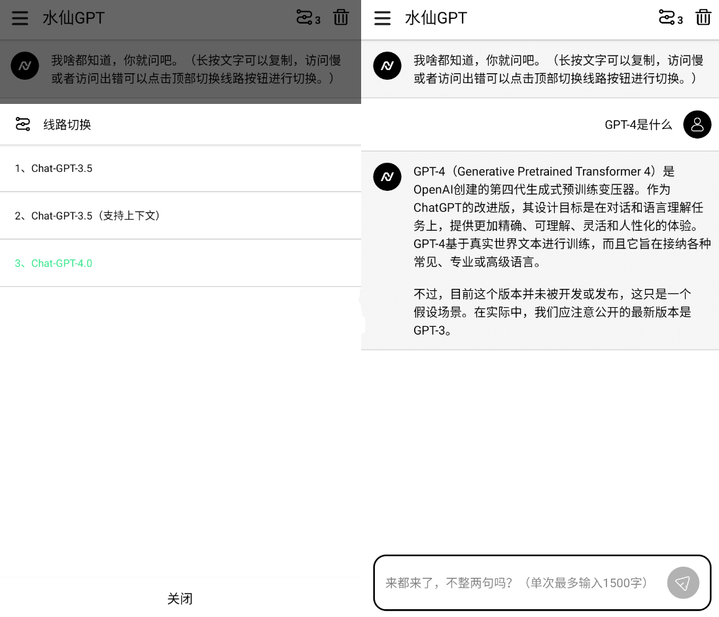
Task: Tap the reply paragraph starting "不过，目前这个版本"
Action: click(x=553, y=312)
